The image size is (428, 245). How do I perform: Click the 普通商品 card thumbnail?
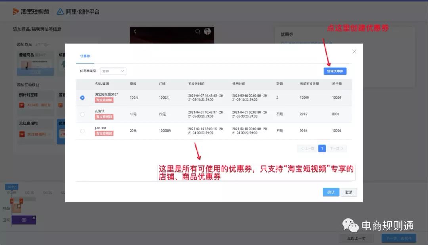pos(36,67)
